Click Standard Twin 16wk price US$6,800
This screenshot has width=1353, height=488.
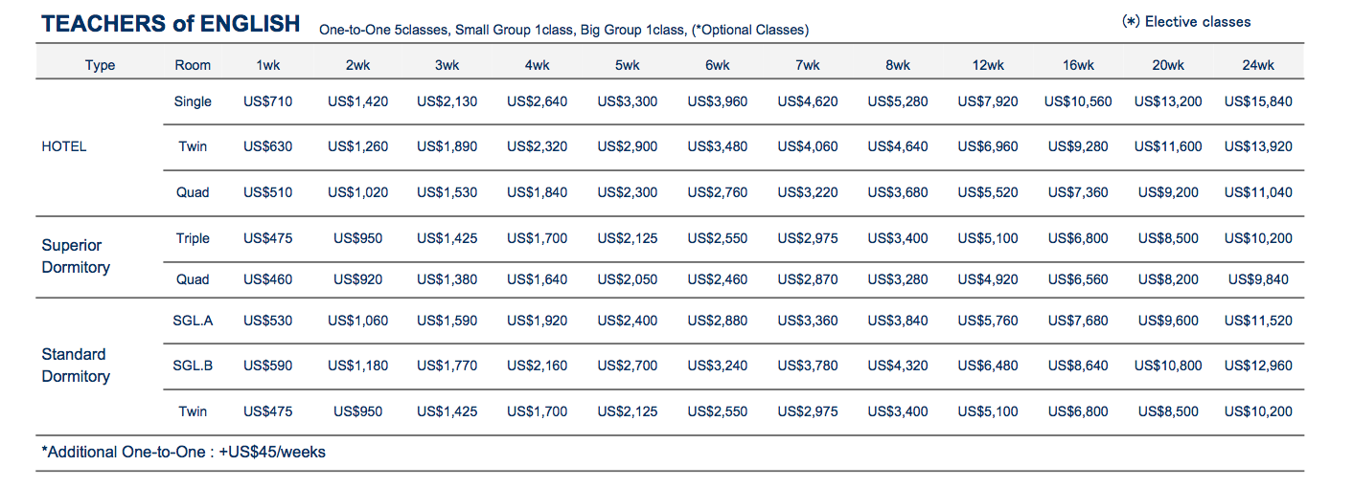[1078, 411]
